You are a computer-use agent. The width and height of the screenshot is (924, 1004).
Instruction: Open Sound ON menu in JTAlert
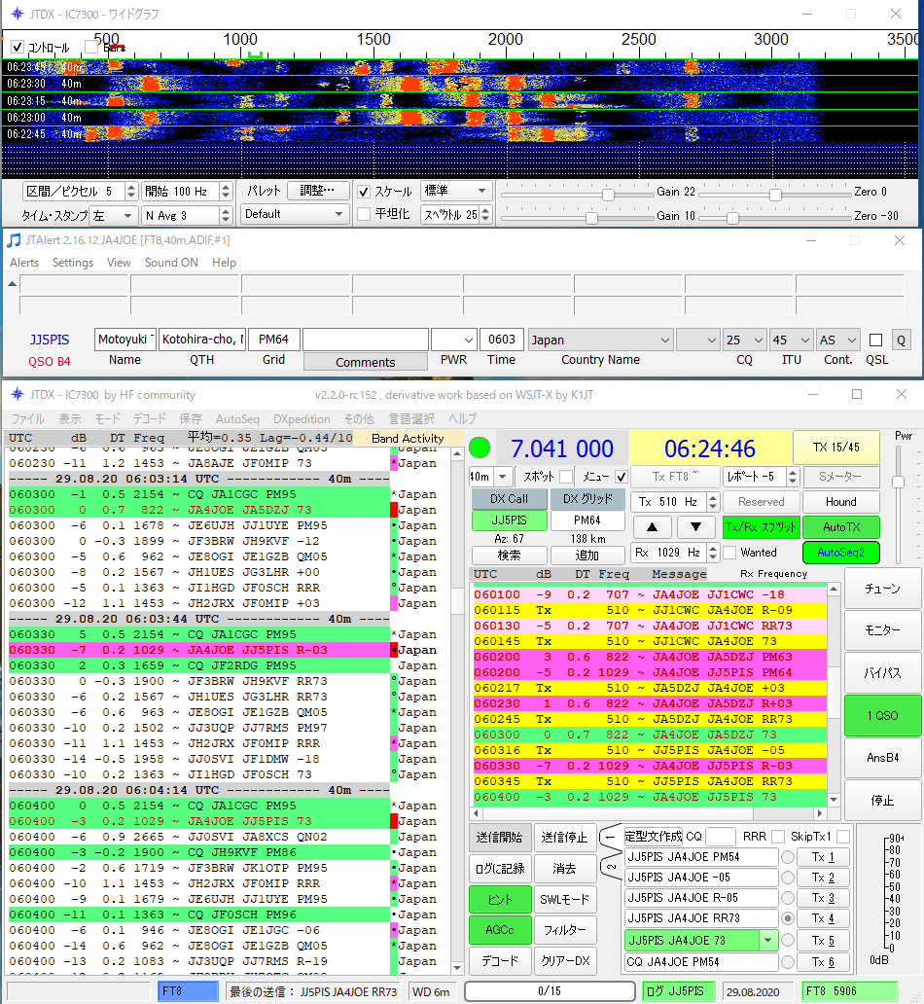[171, 263]
